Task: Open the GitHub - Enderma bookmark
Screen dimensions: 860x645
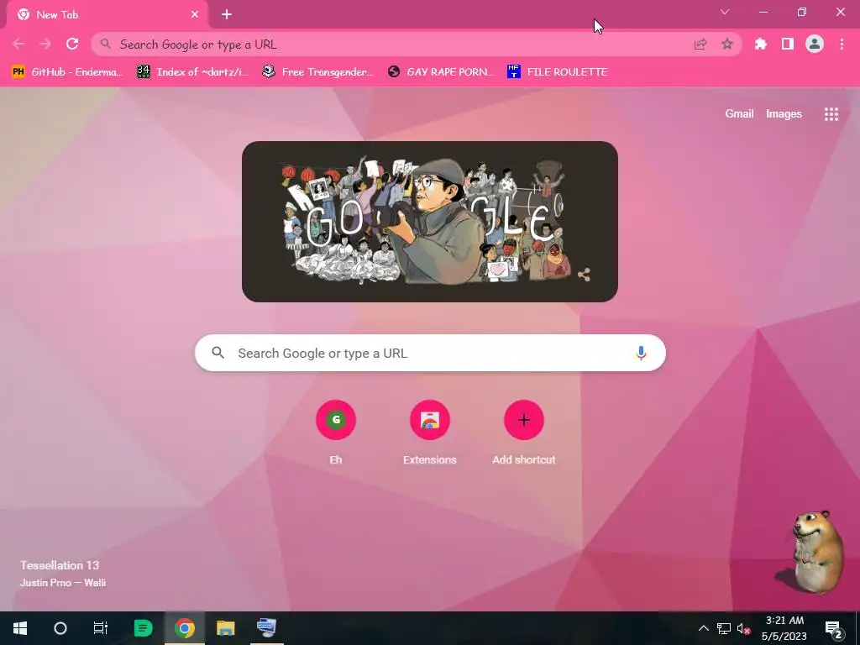Action: tap(66, 72)
